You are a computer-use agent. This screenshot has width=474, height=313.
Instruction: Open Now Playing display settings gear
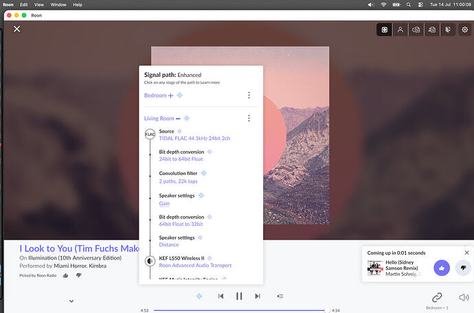[464, 30]
